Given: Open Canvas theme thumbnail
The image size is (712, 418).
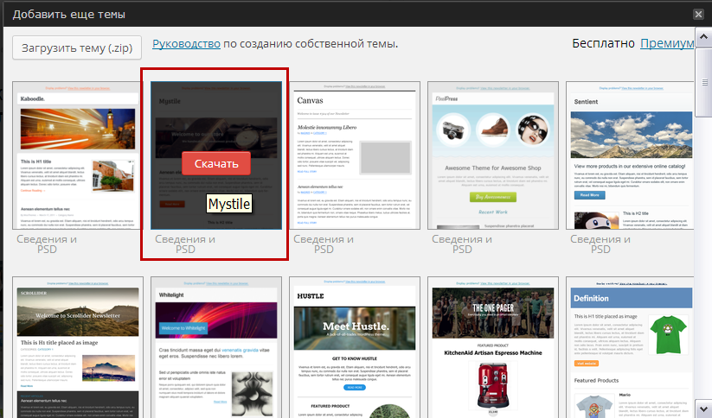Looking at the screenshot, I should (x=355, y=155).
